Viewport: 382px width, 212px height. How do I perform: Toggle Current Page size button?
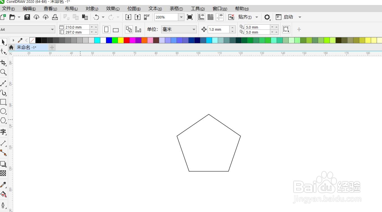pos(138,29)
